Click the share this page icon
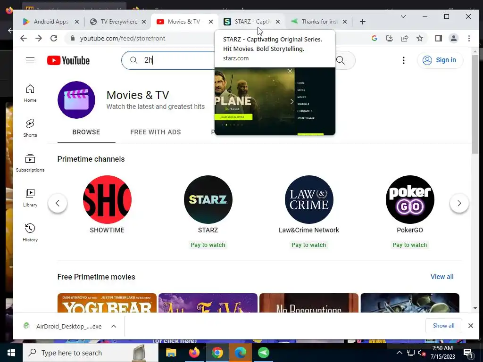Image resolution: width=483 pixels, height=362 pixels. click(404, 38)
